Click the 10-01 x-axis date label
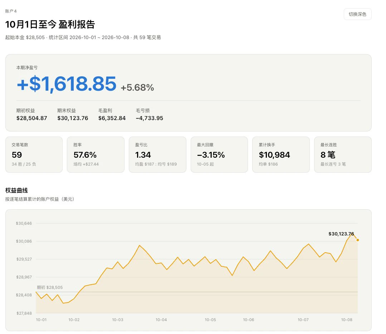Image resolution: width=386 pixels, height=334 pixels. (41, 320)
